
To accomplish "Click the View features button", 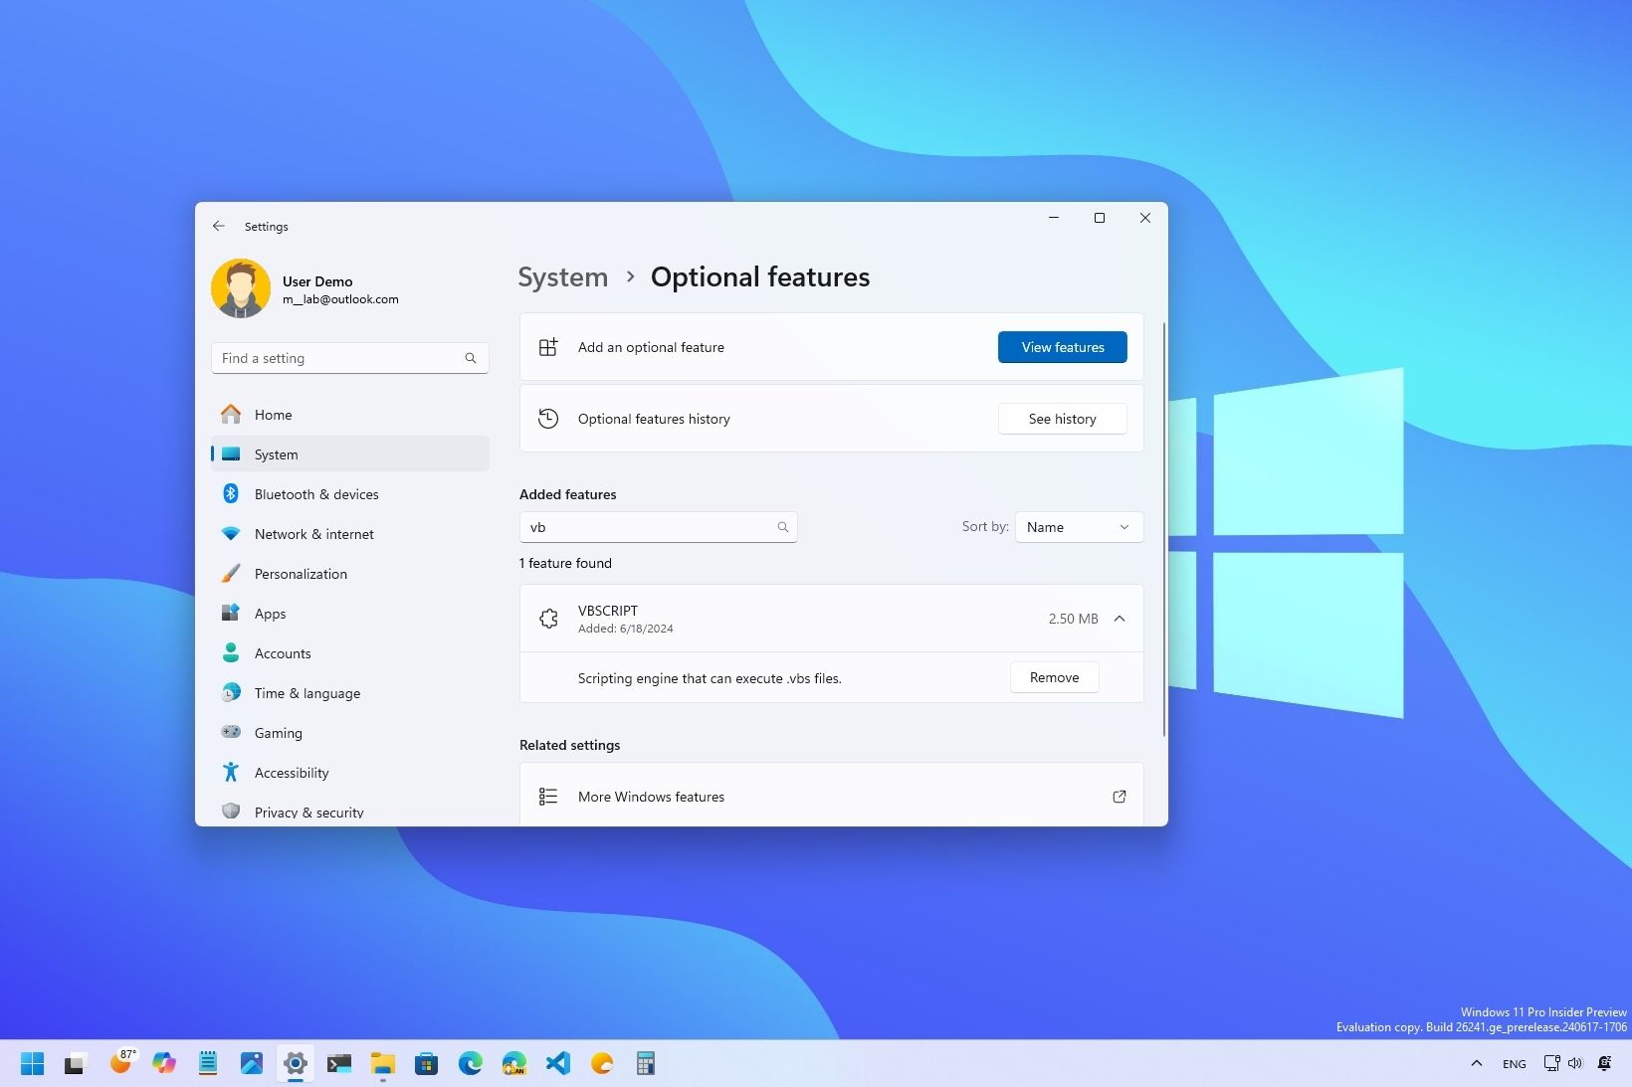I will [x=1062, y=347].
